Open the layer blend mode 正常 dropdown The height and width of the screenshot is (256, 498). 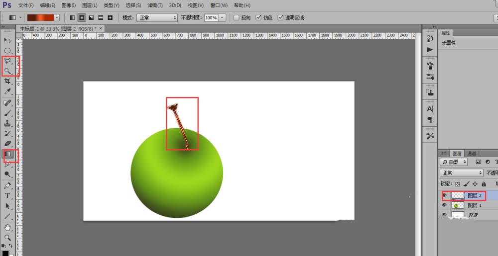(461, 173)
